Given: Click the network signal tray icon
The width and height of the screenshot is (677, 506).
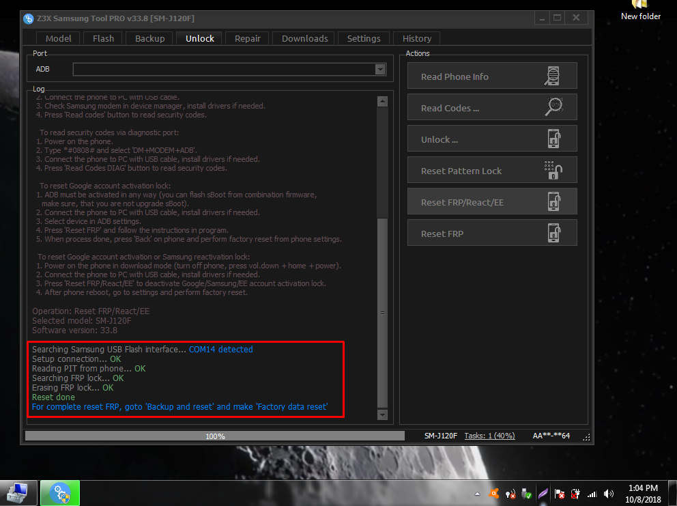Looking at the screenshot, I should (x=592, y=494).
